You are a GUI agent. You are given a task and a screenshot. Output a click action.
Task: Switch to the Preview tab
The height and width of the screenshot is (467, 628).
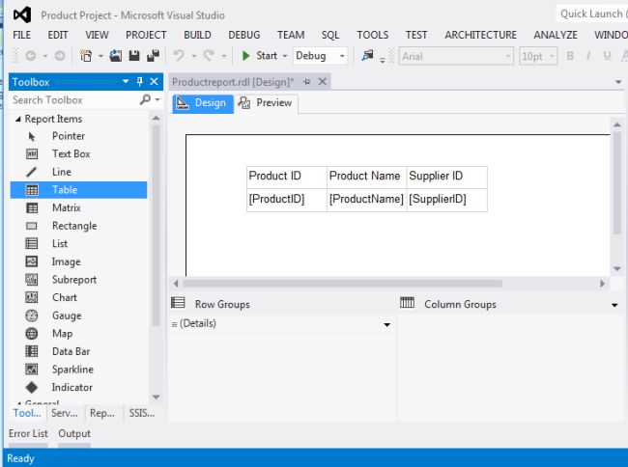(x=266, y=103)
